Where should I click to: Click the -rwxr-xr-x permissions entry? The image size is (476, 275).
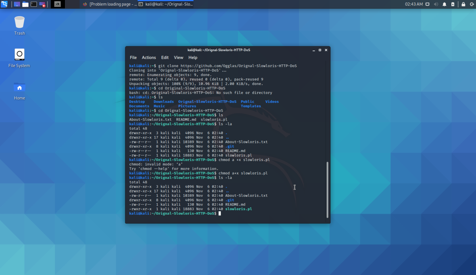click(x=140, y=209)
